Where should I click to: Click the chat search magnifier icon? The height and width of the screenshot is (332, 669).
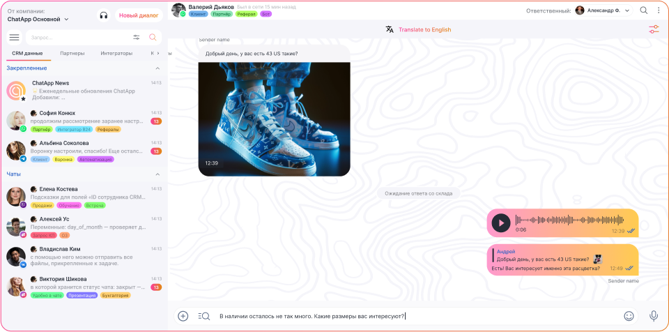click(644, 10)
